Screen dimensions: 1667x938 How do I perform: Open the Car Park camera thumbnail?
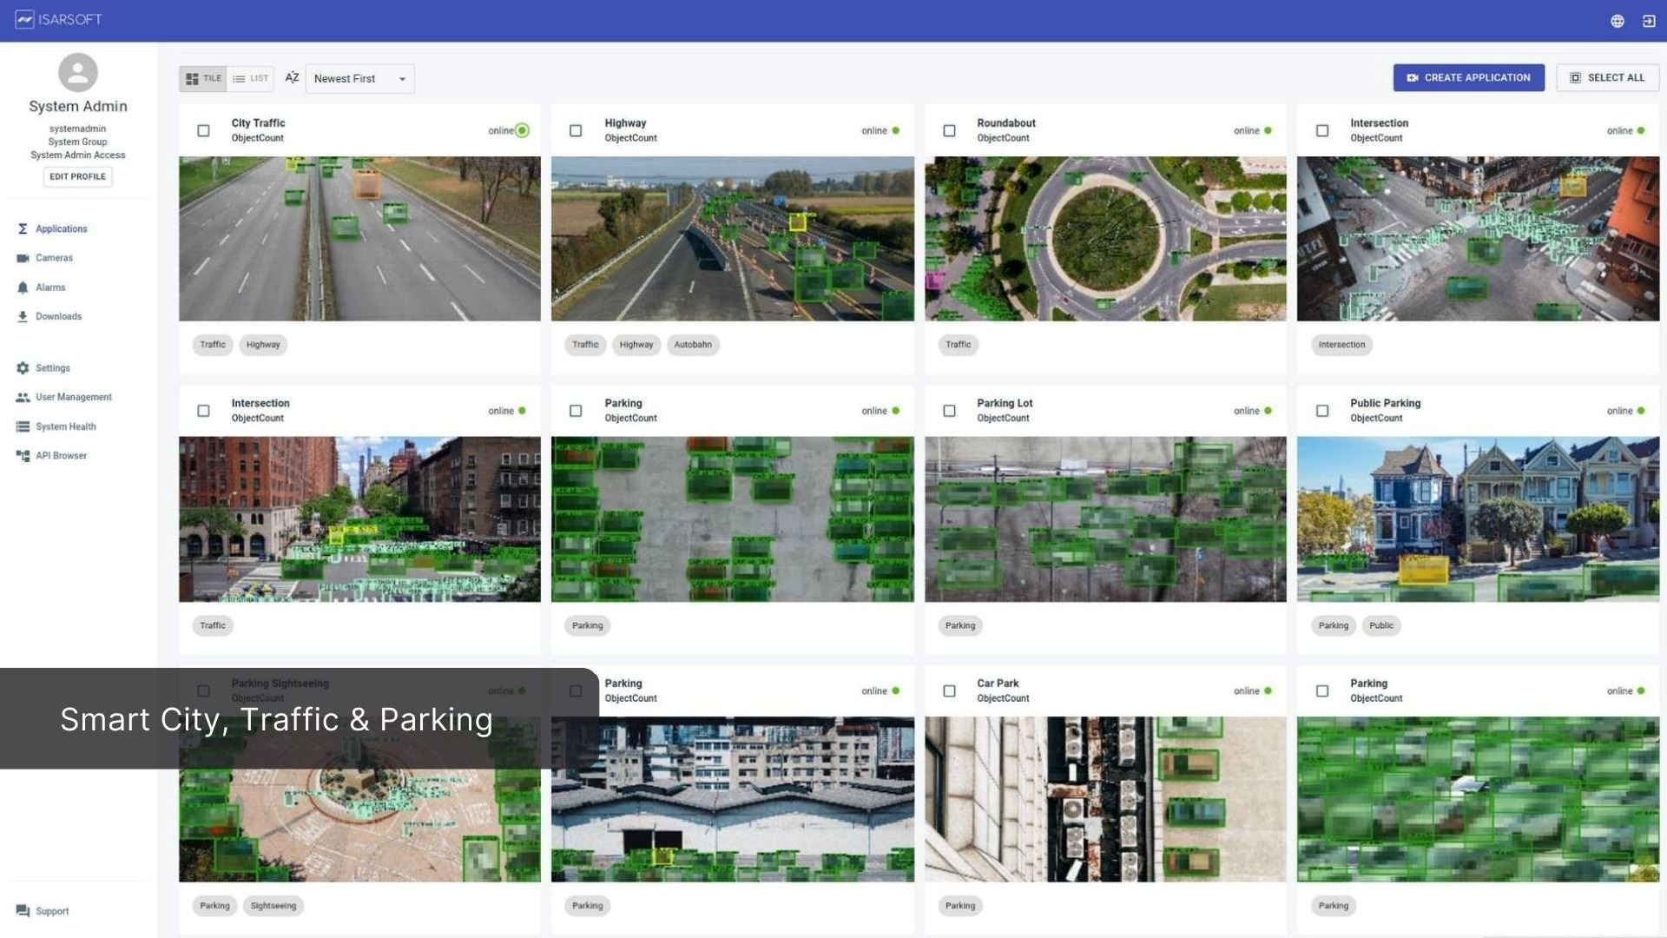(1105, 799)
